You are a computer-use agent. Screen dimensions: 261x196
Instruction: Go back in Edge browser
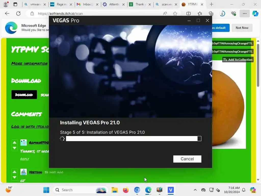7,14
